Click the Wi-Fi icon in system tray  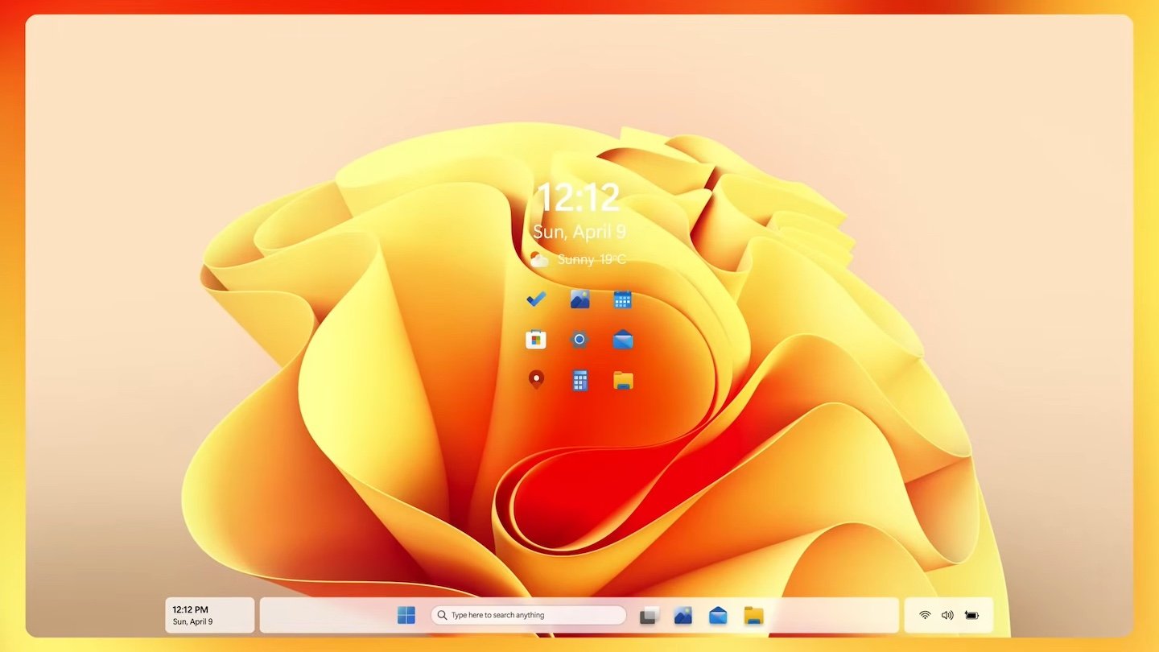pos(925,615)
